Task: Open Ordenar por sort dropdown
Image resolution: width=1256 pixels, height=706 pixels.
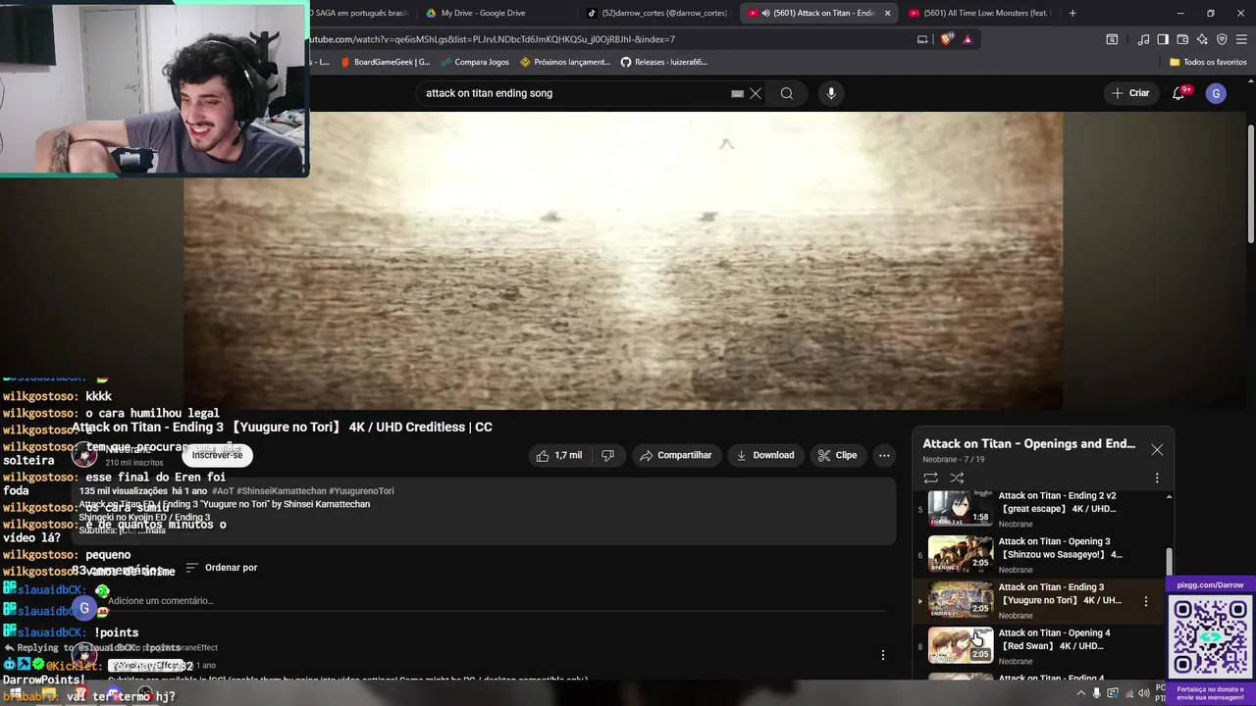Action: coord(222,568)
